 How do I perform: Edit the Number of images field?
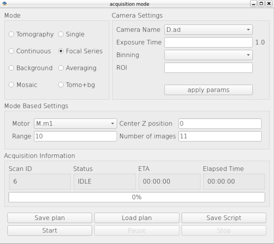(x=220, y=136)
